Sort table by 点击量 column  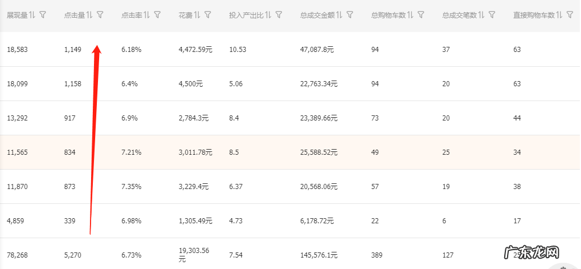click(90, 15)
